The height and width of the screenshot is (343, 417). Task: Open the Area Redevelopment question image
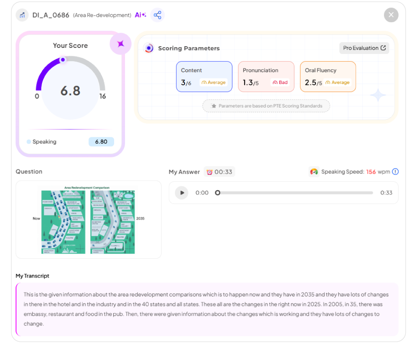[x=89, y=220]
